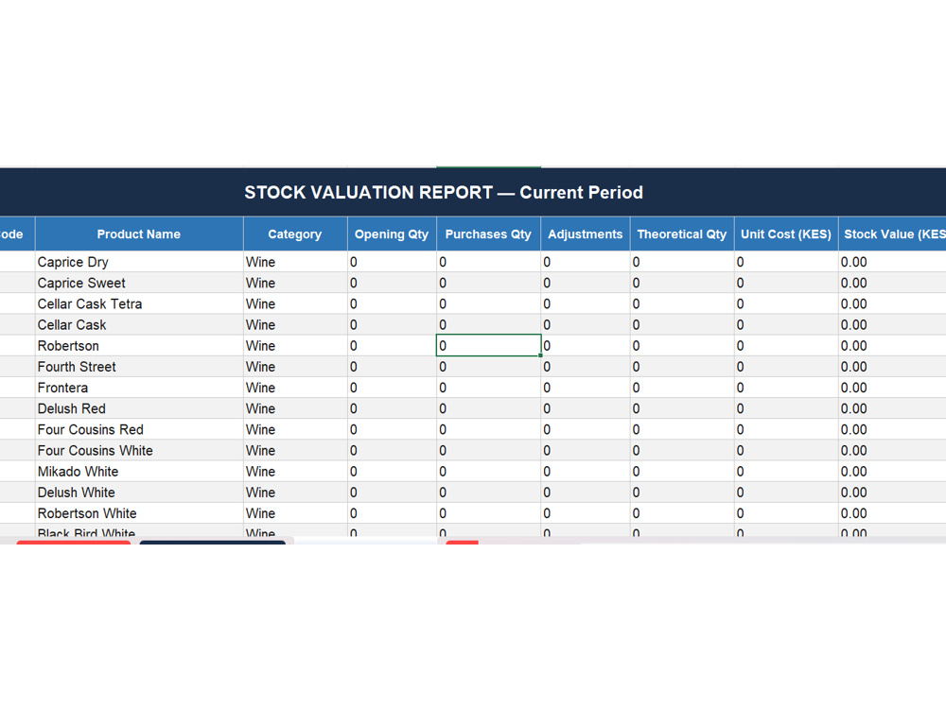This screenshot has height=709, width=946.
Task: Click the 0.00 Stock Value for Frontera
Action: [892, 388]
